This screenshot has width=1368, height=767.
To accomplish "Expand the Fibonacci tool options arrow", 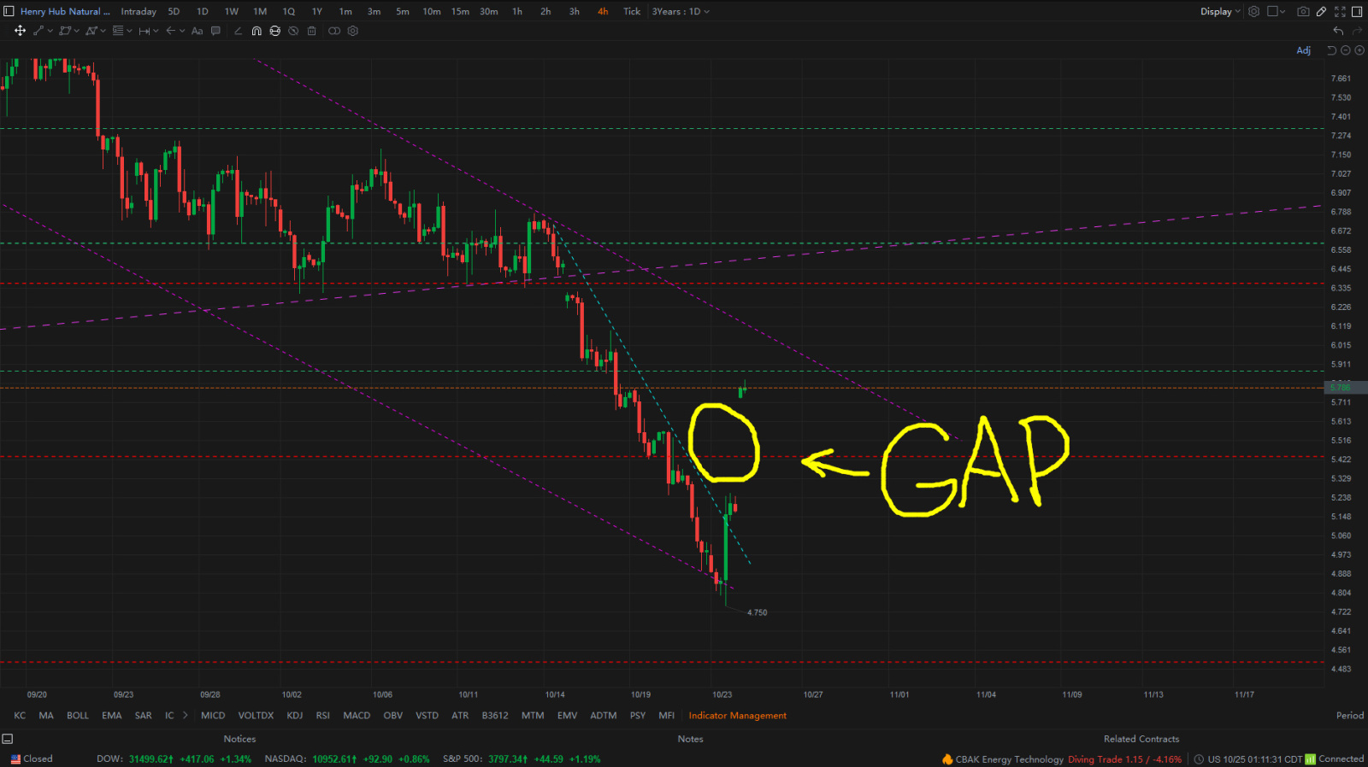I will click(x=129, y=31).
